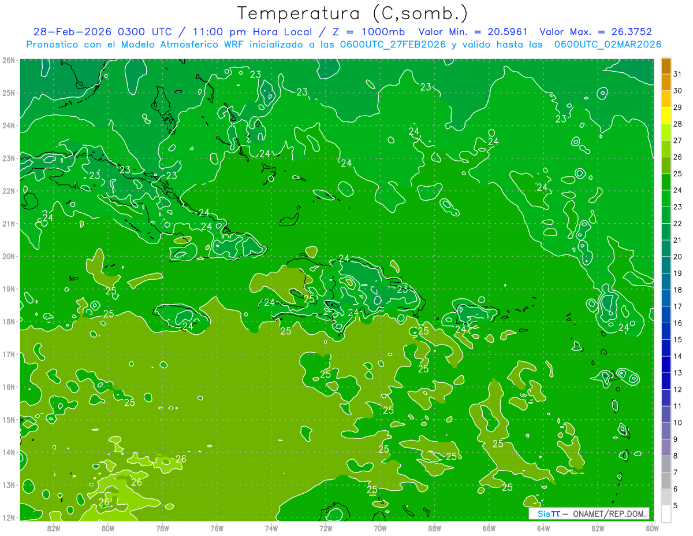
Task: Click the latitude label "24N"
Action: point(9,125)
